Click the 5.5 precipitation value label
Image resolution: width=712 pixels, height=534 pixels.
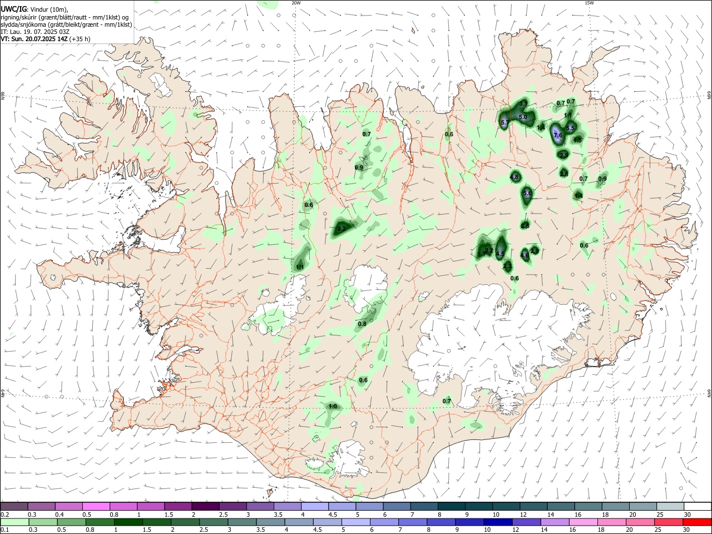coord(570,128)
